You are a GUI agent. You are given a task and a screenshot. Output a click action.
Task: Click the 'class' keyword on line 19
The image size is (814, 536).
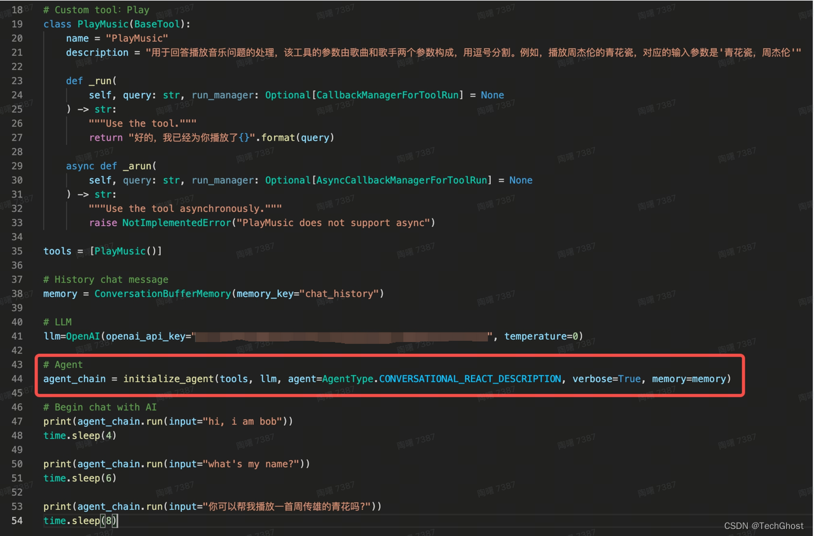(x=57, y=24)
